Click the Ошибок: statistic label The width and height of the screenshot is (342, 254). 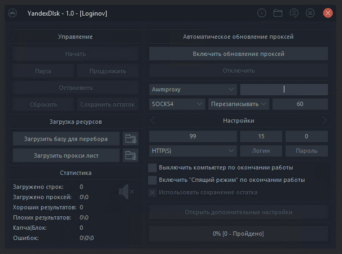26,238
